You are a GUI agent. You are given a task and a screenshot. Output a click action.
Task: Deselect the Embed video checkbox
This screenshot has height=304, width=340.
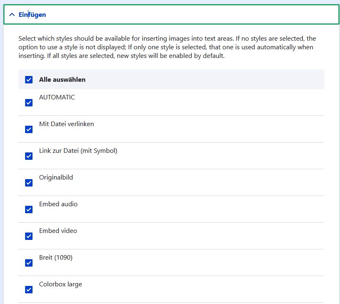point(29,236)
